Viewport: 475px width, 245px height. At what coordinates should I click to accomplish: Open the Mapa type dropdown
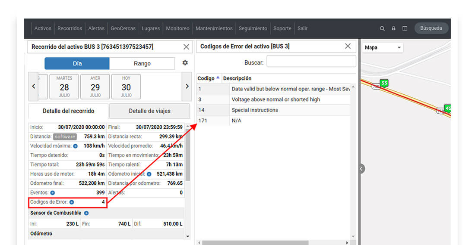tap(383, 47)
